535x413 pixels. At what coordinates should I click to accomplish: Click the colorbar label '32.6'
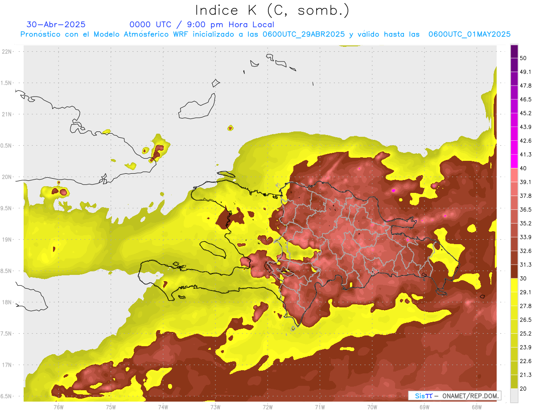[526, 251]
